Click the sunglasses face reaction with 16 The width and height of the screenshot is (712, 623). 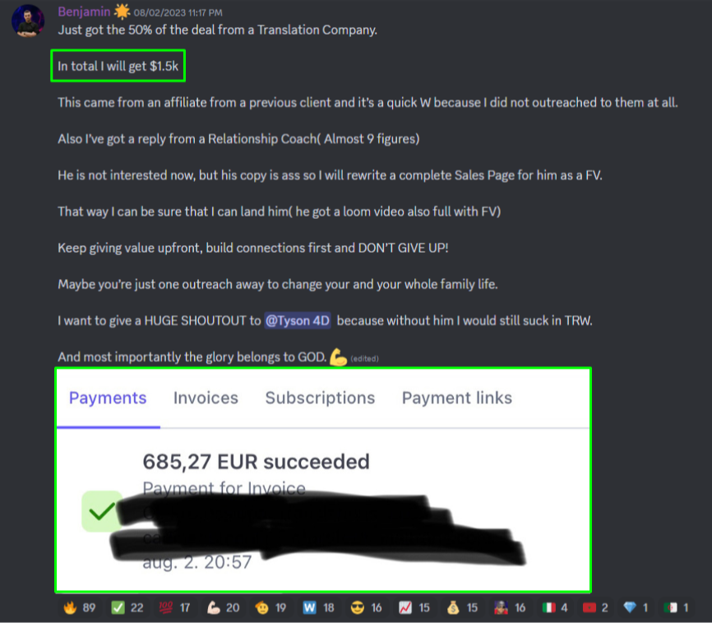click(367, 607)
